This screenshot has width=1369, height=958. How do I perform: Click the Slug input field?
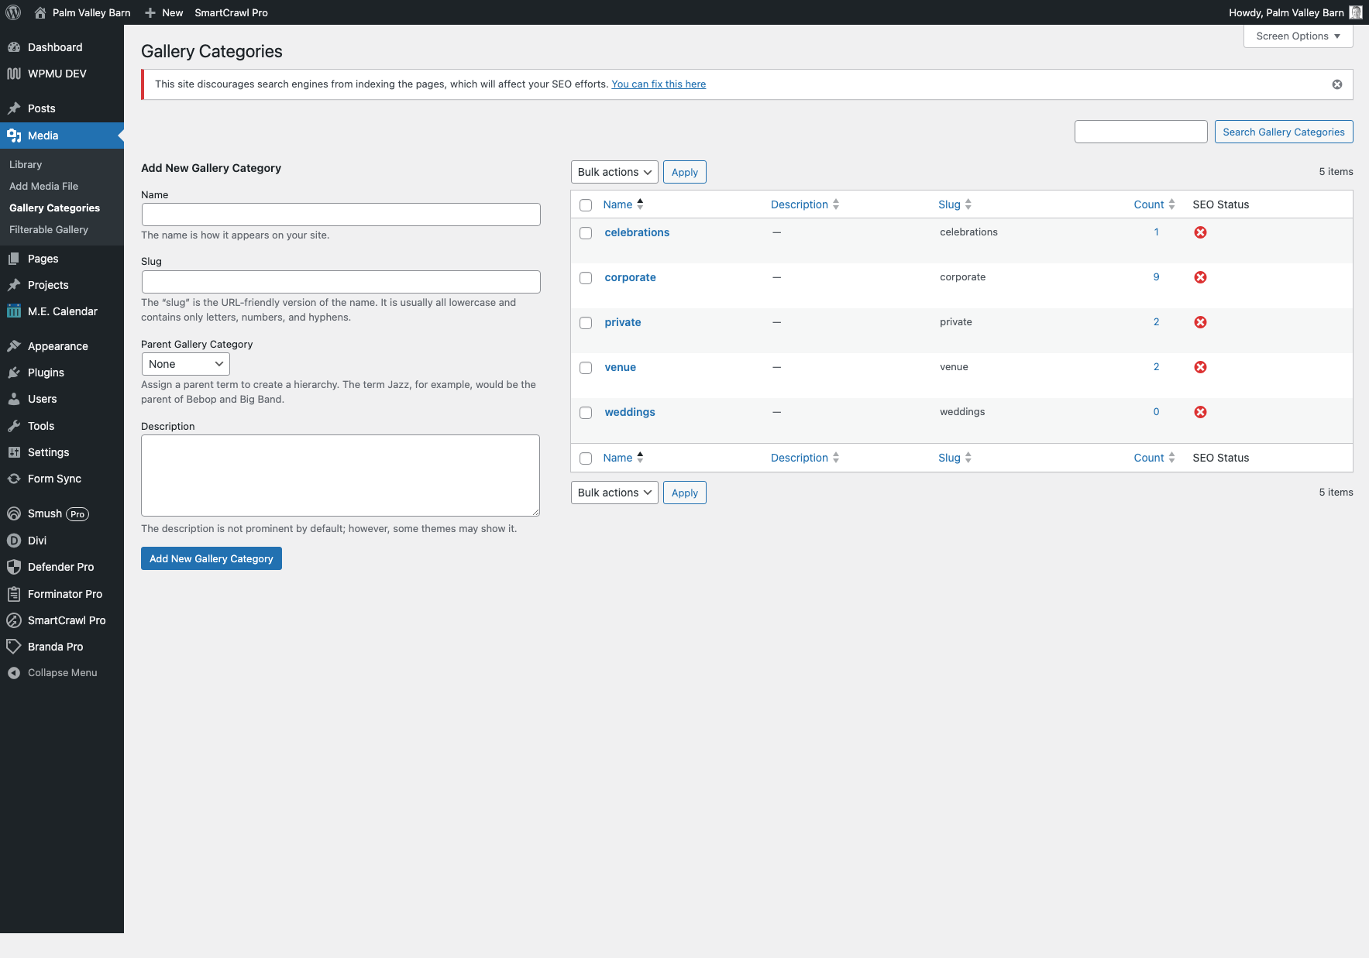point(341,282)
